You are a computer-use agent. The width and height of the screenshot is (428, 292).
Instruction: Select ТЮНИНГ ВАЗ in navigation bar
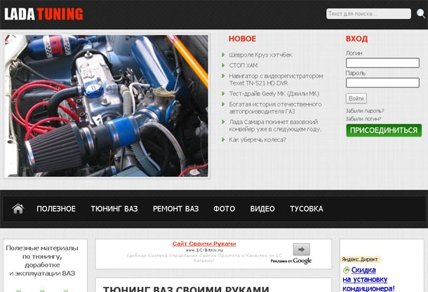114,209
